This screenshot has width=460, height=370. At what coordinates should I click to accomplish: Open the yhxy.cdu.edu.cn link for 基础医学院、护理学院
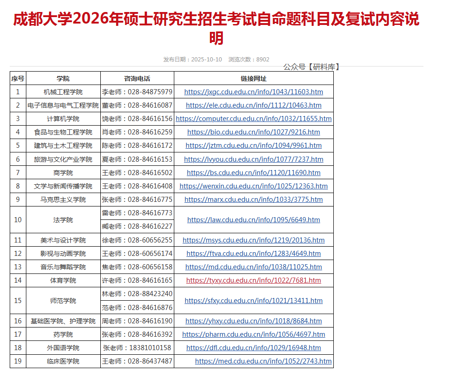pyautogui.click(x=253, y=321)
